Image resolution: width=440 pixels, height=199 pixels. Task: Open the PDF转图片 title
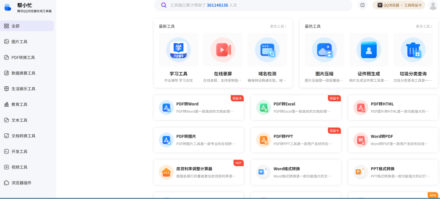[186, 136]
